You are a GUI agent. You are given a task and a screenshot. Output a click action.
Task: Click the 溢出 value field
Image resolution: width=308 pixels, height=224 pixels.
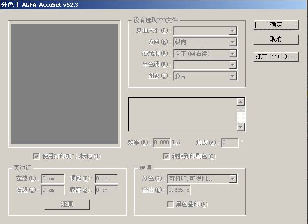[x=179, y=190]
